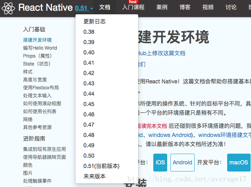Select 0.51(当前版本) in the version list
The image size is (251, 187).
101,166
